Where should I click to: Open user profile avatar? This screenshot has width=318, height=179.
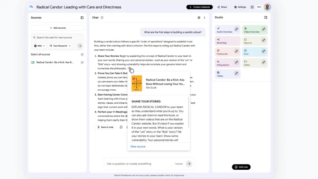(267, 7)
